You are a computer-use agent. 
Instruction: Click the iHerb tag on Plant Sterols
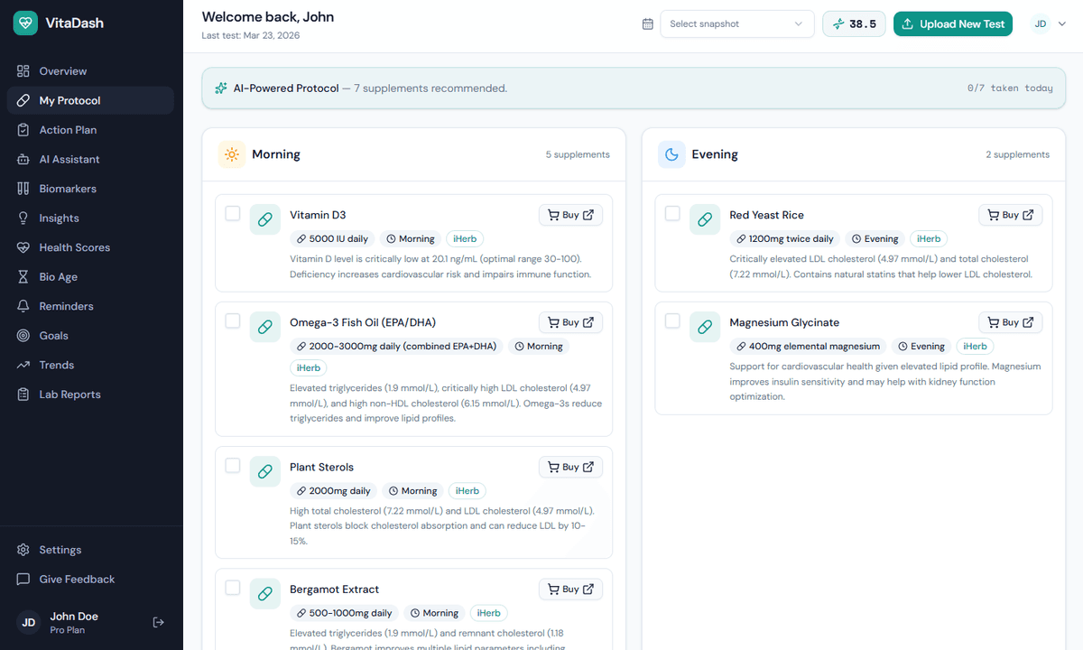click(467, 491)
